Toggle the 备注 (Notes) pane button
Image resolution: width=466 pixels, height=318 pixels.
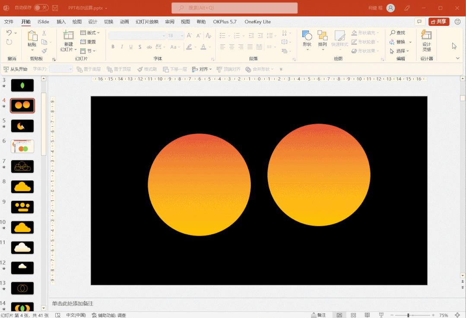click(319, 315)
